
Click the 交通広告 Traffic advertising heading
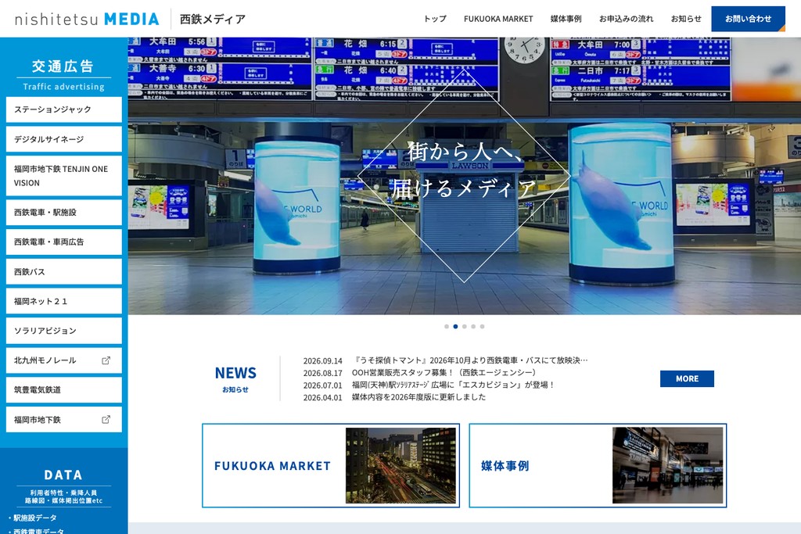coord(63,74)
